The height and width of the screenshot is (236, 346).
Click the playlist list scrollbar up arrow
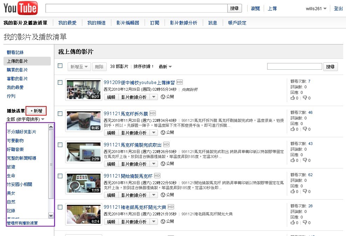[51, 127]
